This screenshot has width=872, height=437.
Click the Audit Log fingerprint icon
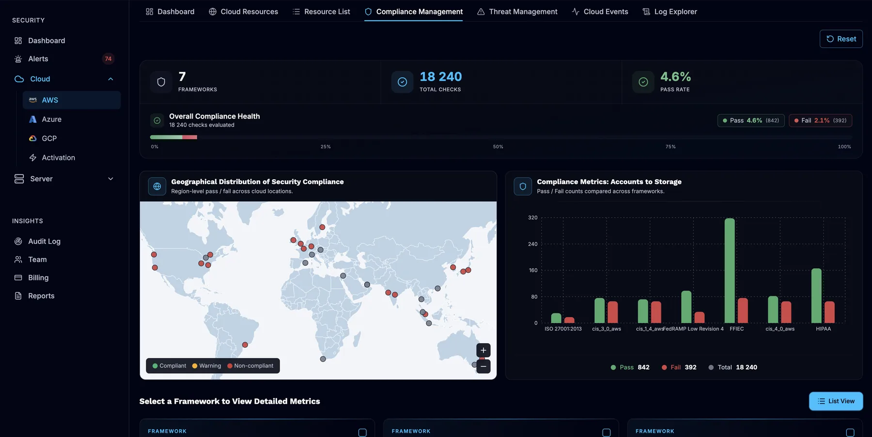[18, 241]
